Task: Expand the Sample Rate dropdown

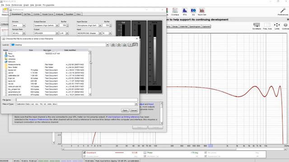Action: (x=24, y=33)
